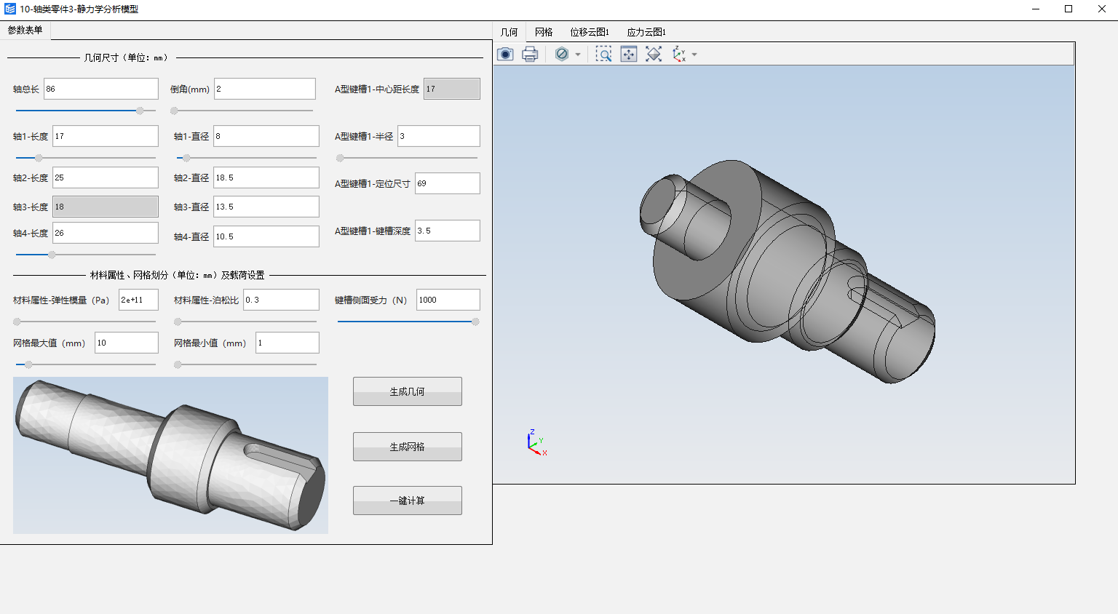Open the 位移云图1 tab
The width and height of the screenshot is (1118, 614).
(x=590, y=32)
